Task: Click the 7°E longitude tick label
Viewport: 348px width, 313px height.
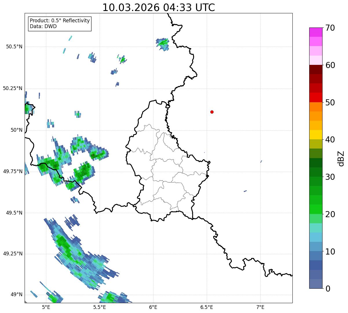Action: click(261, 307)
